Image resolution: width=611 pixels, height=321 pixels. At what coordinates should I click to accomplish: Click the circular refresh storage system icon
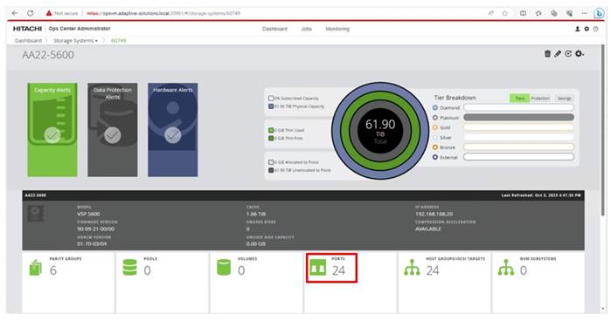(568, 54)
